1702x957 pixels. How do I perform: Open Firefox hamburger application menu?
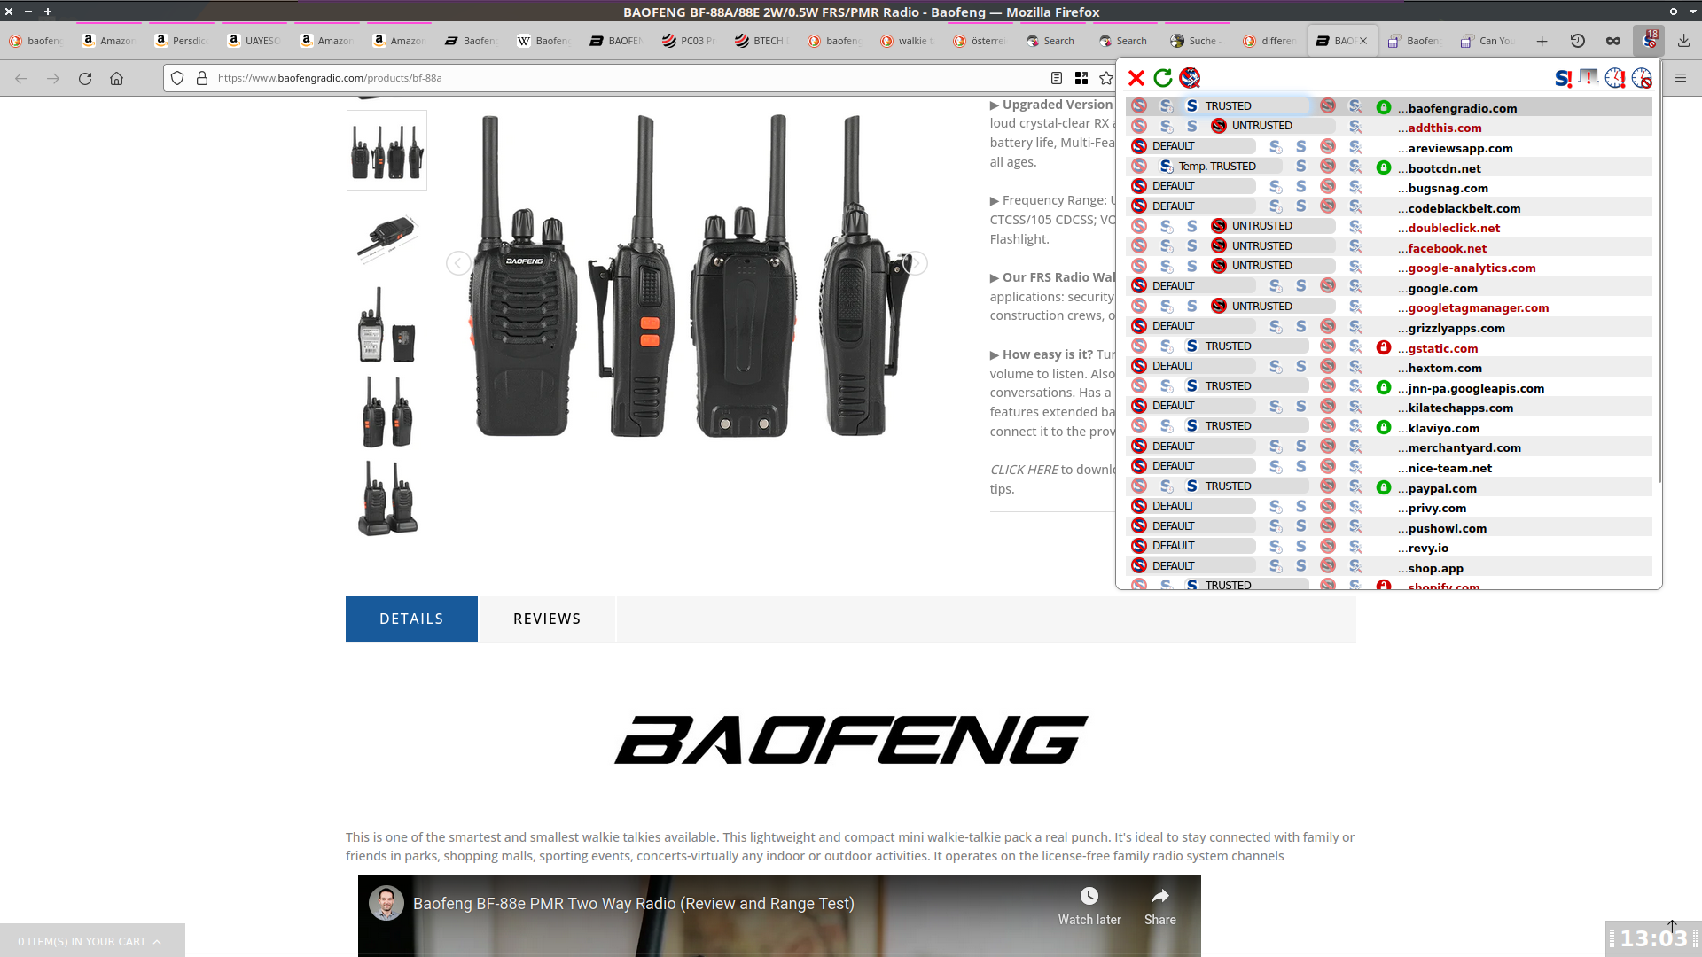pos(1681,78)
